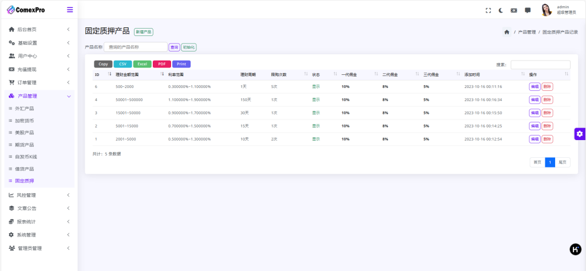Select 期货产品 in the sidebar
This screenshot has height=271, width=586.
click(x=24, y=145)
